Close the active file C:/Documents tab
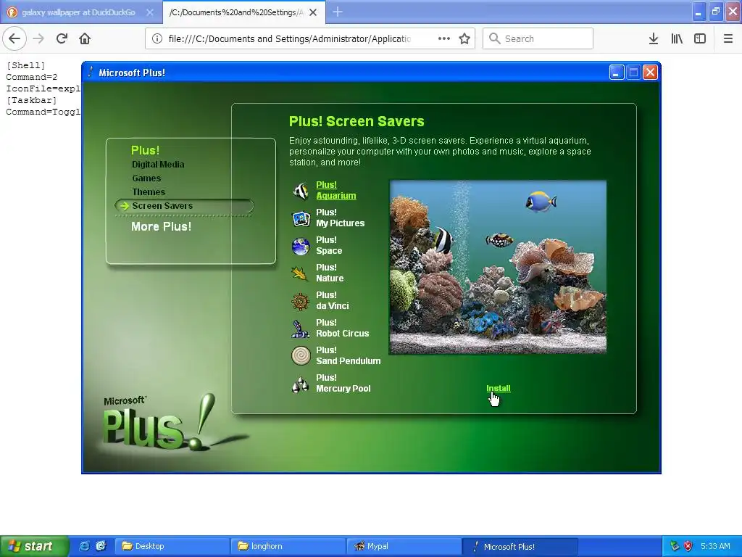The width and height of the screenshot is (742, 557). (x=313, y=12)
